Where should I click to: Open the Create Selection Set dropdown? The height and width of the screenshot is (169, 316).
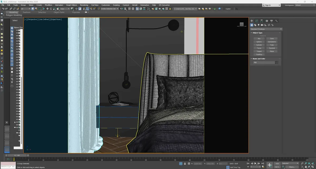110,9
